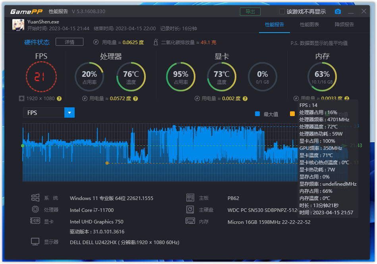
Task: Click the graphics card 73℃ temperature gauge
Action: pyautogui.click(x=222, y=77)
